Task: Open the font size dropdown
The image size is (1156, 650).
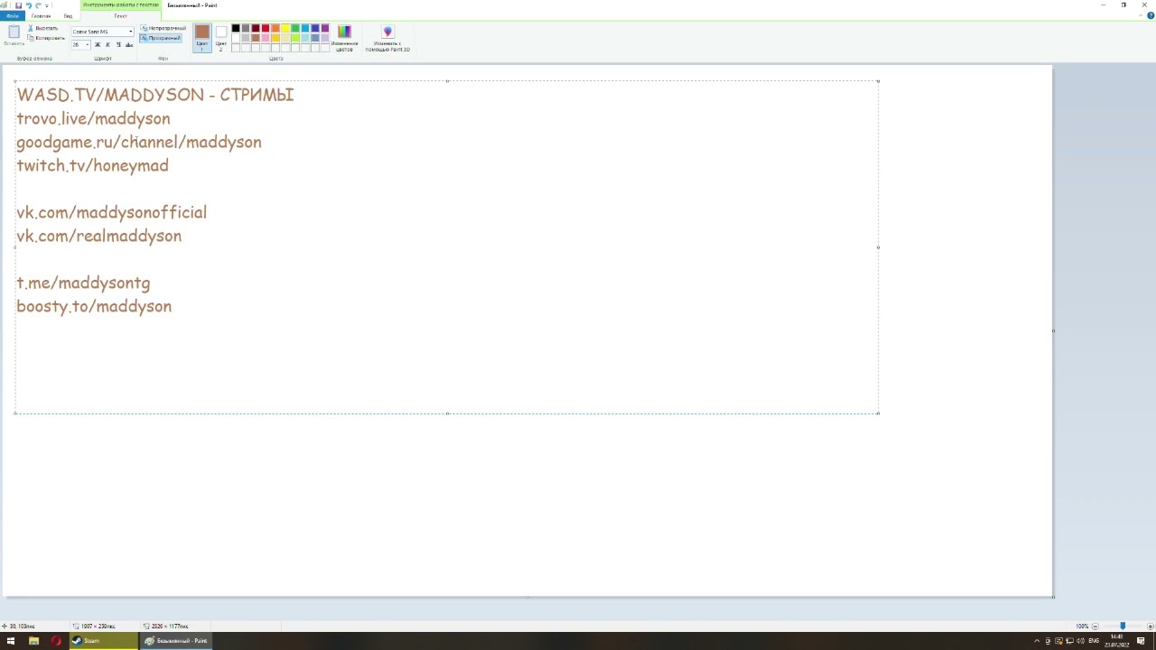Action: pos(87,44)
